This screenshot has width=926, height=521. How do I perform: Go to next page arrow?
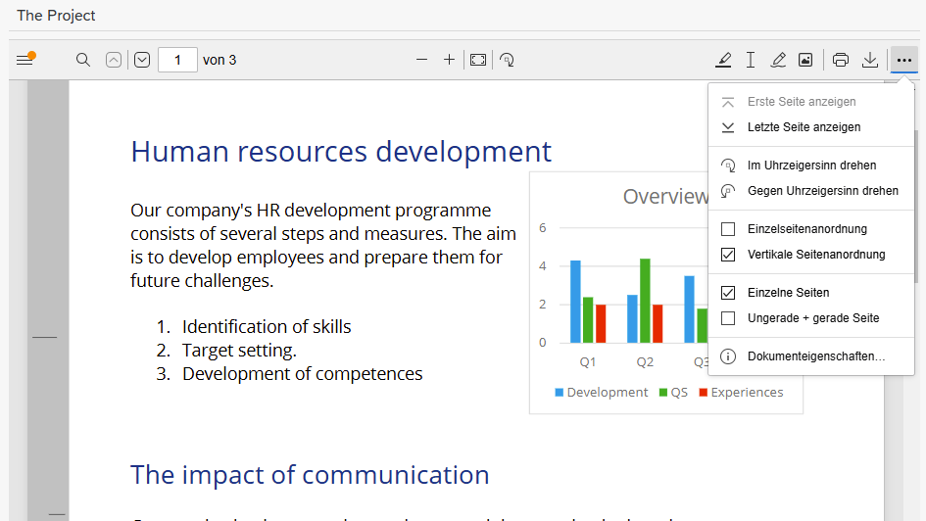[142, 60]
